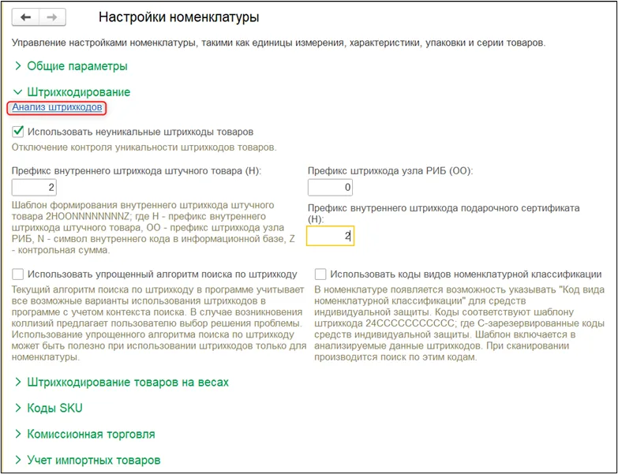Open the Анализ штрихкодов link
The image size is (618, 474).
point(57,107)
